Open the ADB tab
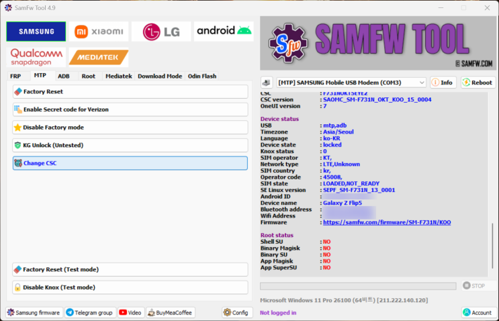Image resolution: width=499 pixels, height=321 pixels. point(64,77)
